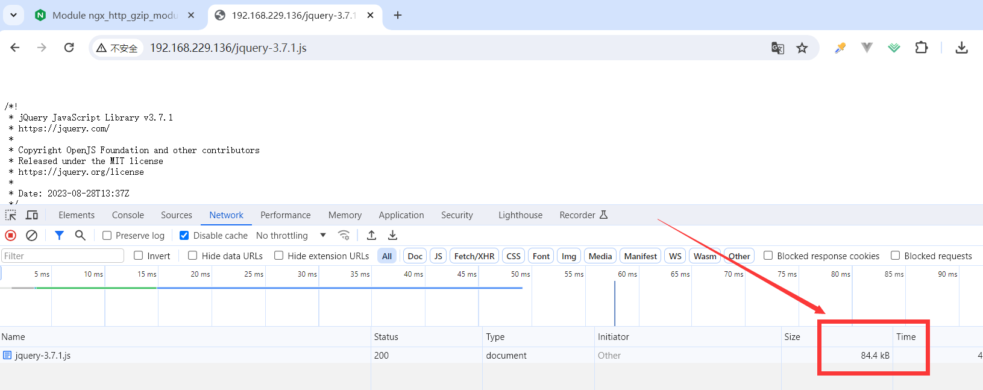
Task: Open a new browser tab
Action: point(398,15)
